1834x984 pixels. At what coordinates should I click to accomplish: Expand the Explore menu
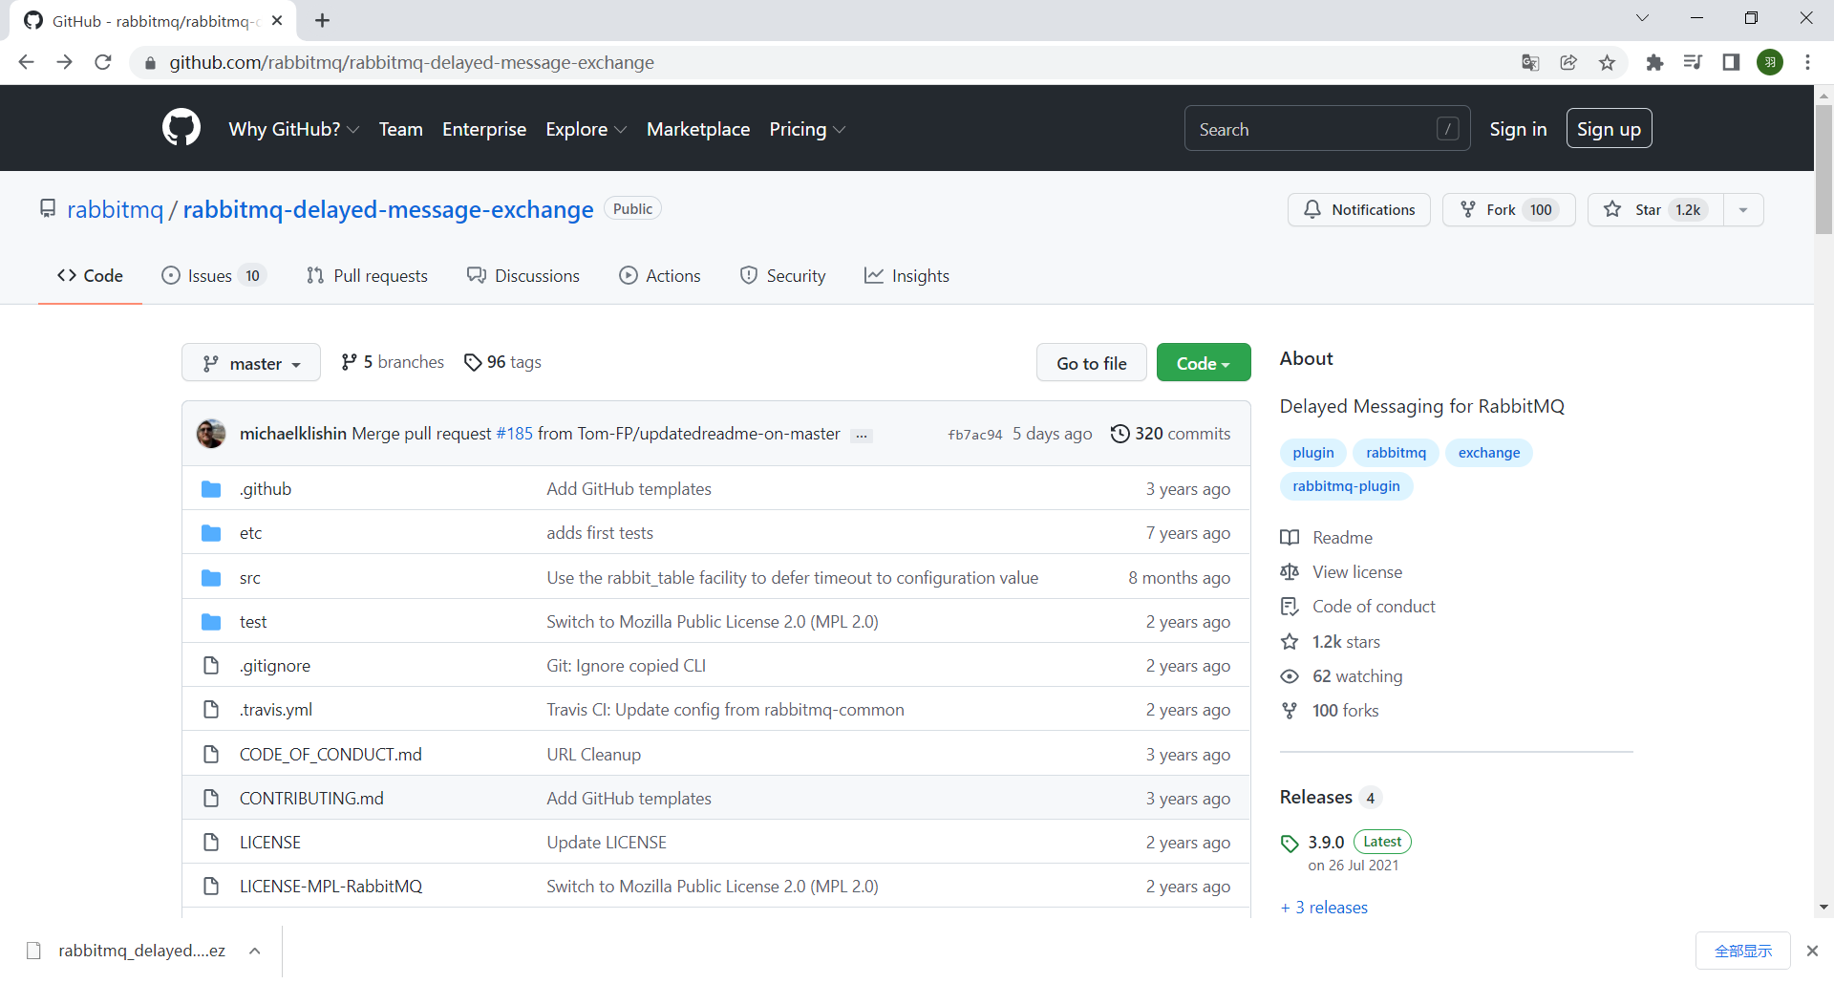pyautogui.click(x=585, y=129)
